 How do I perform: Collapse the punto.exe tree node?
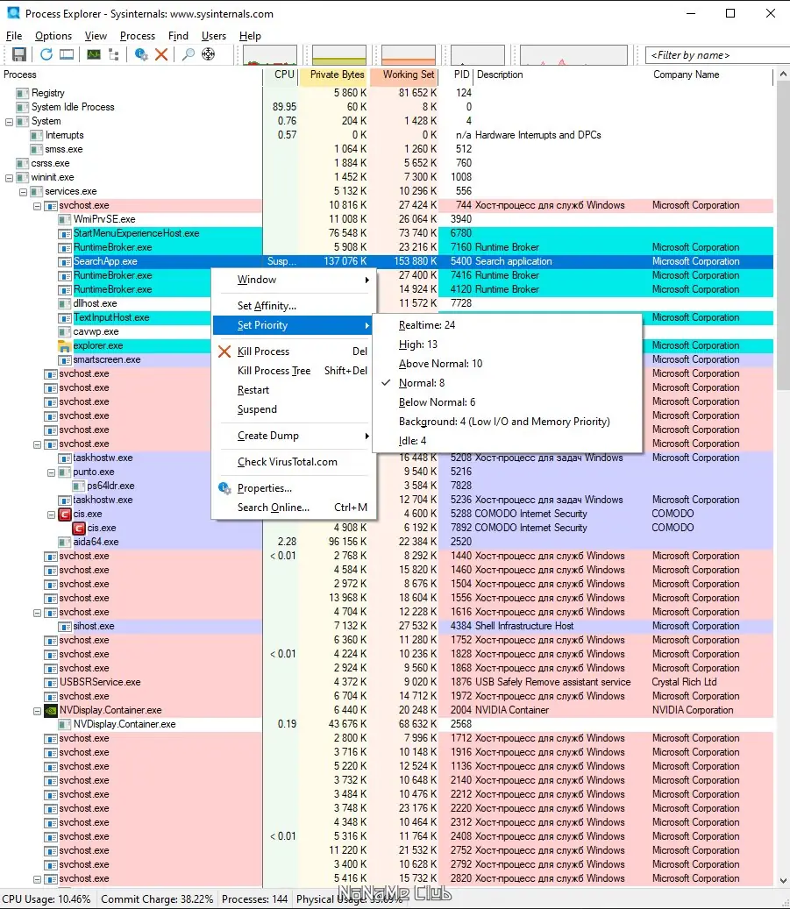coord(51,472)
